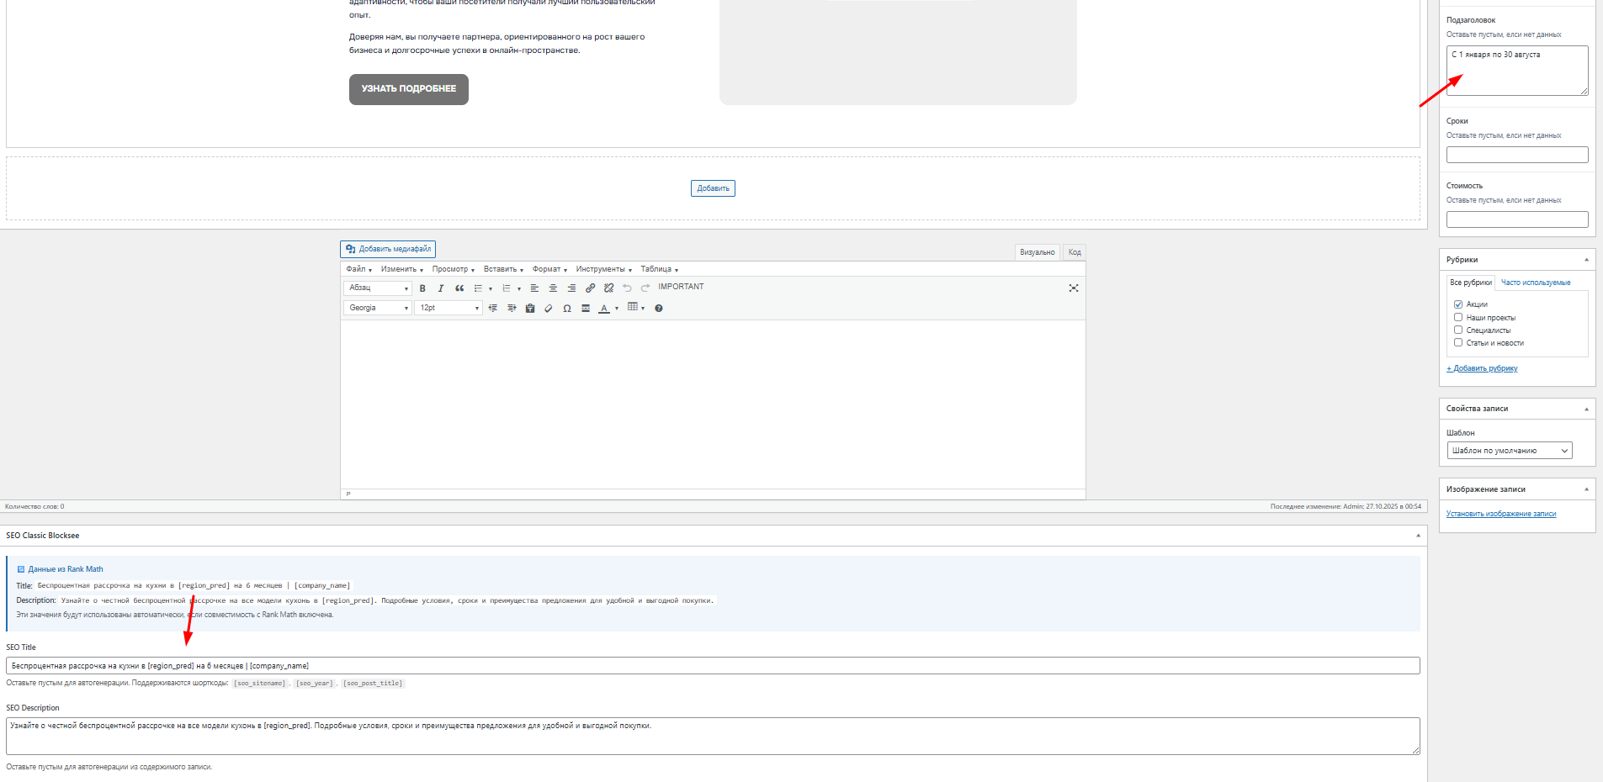Open the Шаблон по умолчанию template select
1603x782 pixels.
coord(1510,451)
